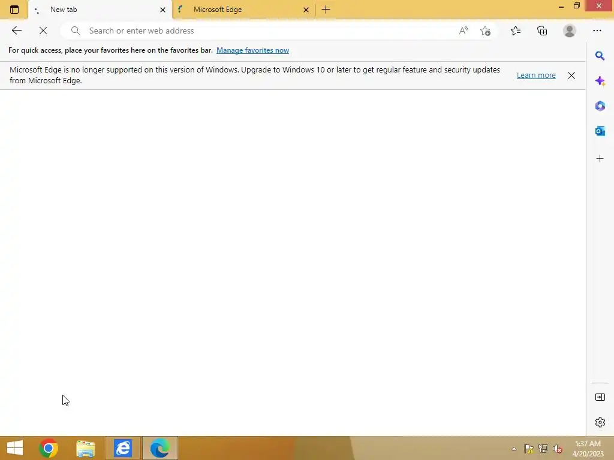Screen dimensions: 614x460
Task: Restore down the Edge window
Action: point(576,6)
